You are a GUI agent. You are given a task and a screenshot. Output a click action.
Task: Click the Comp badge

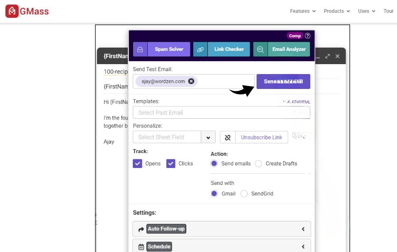(x=295, y=36)
